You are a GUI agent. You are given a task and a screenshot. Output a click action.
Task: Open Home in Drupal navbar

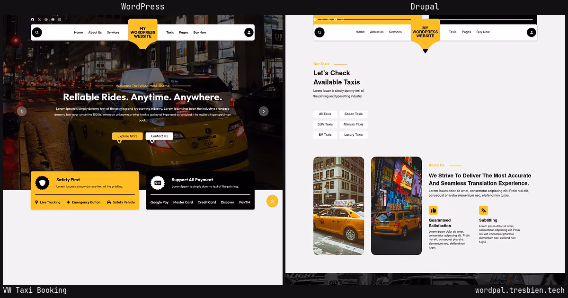tap(360, 32)
